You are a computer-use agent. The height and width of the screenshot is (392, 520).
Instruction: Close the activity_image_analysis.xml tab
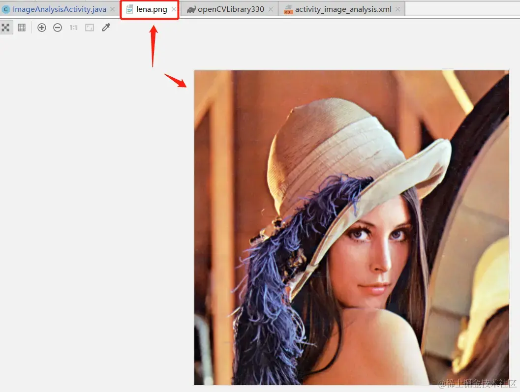[x=398, y=9]
